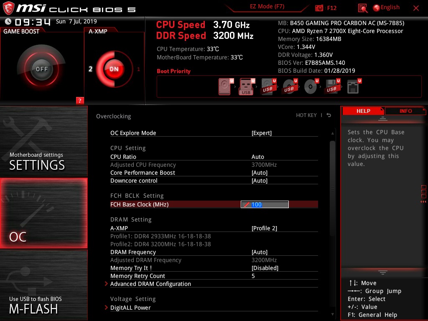Click the clock icon next to the time
Viewport: 428px width, 321px height.
8,22
